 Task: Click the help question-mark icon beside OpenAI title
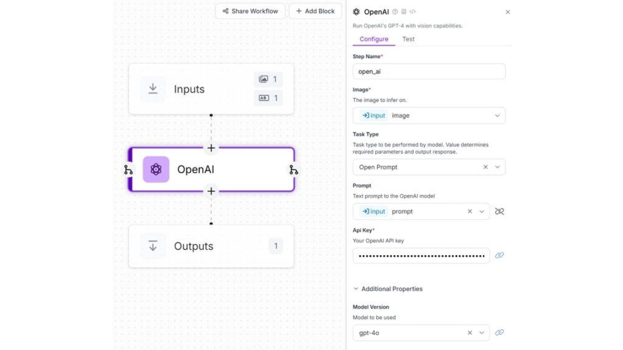[395, 12]
